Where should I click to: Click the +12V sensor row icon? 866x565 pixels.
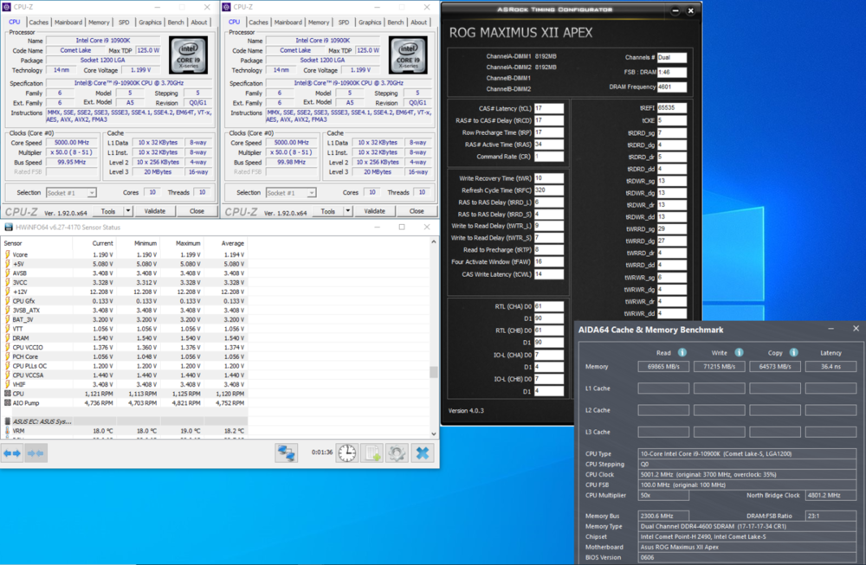coord(7,292)
